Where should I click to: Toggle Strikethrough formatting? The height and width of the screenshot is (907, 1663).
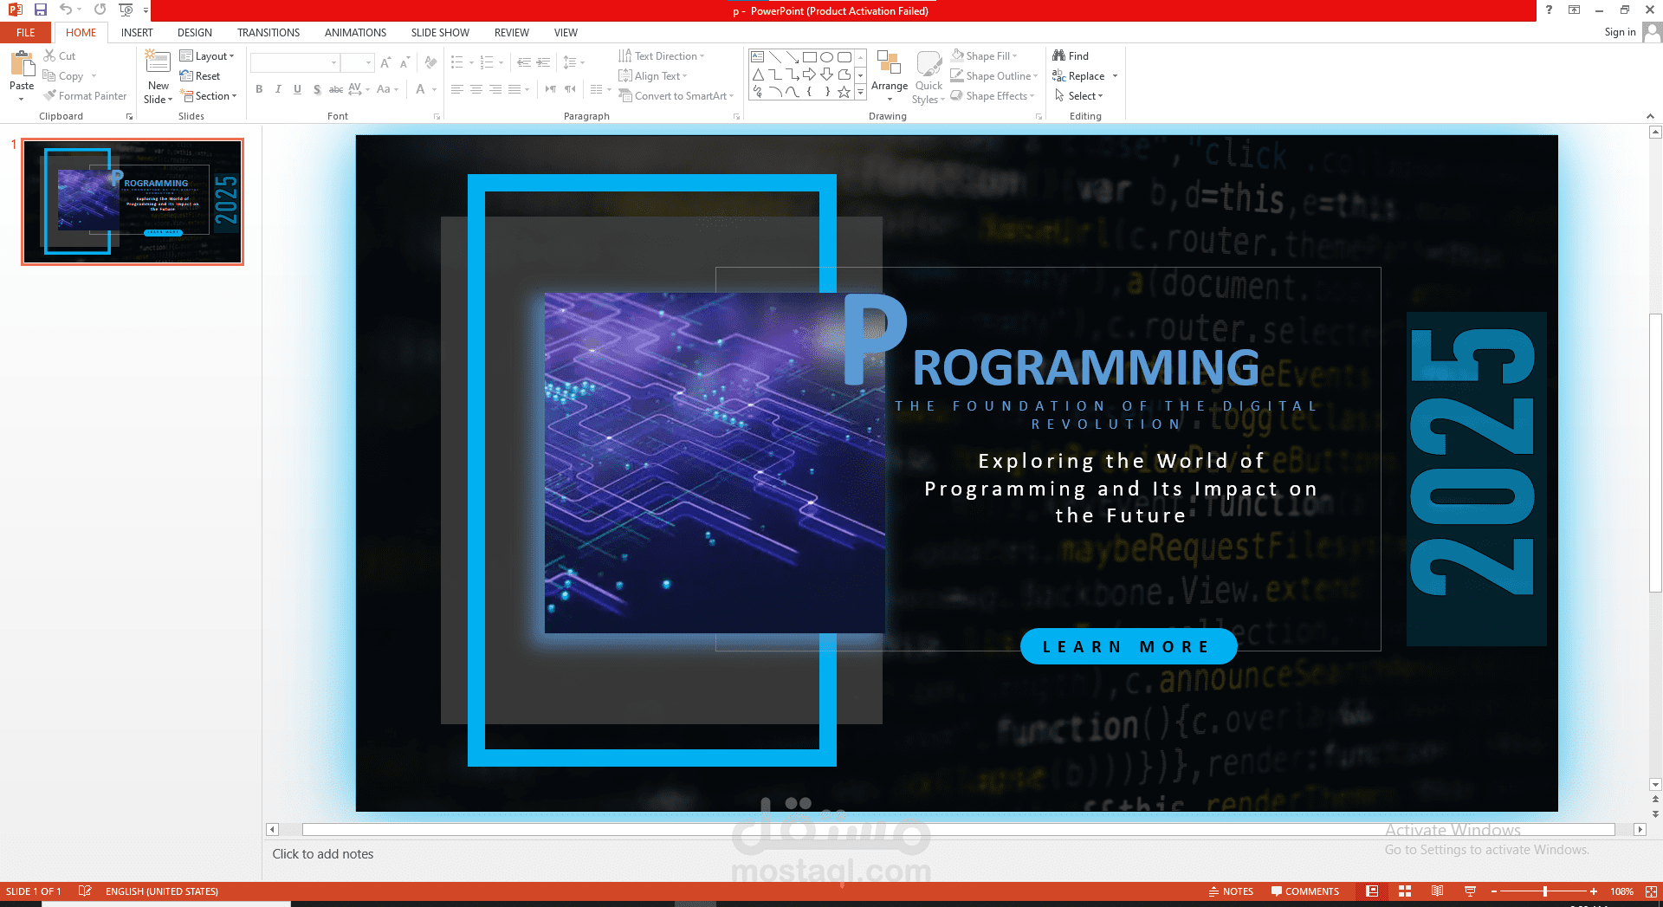click(x=336, y=89)
